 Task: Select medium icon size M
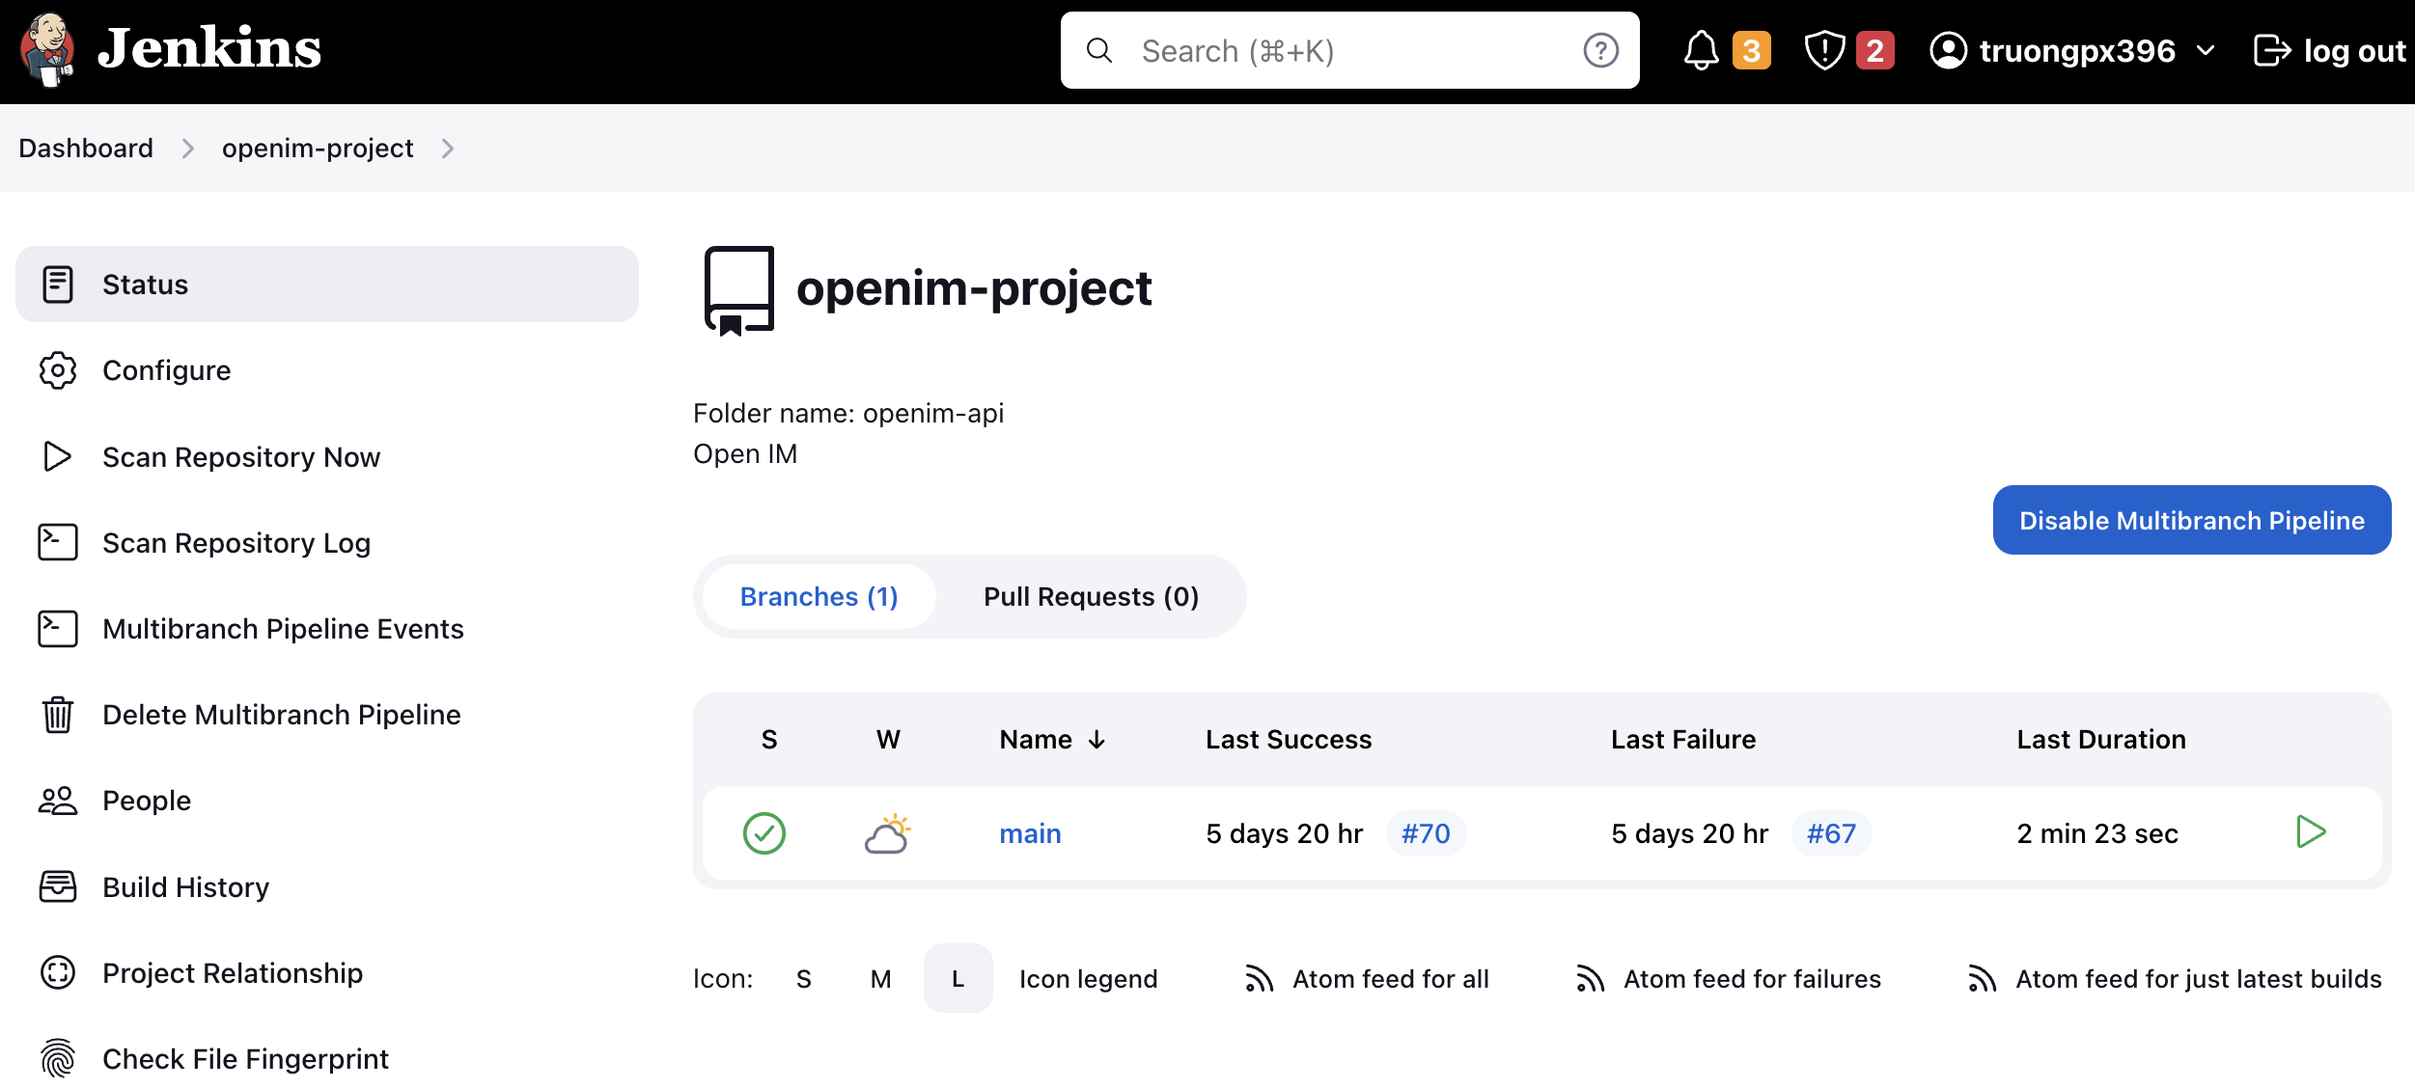(880, 979)
